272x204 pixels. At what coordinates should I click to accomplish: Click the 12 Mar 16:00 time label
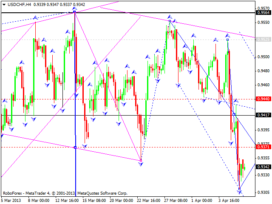coord(68,200)
